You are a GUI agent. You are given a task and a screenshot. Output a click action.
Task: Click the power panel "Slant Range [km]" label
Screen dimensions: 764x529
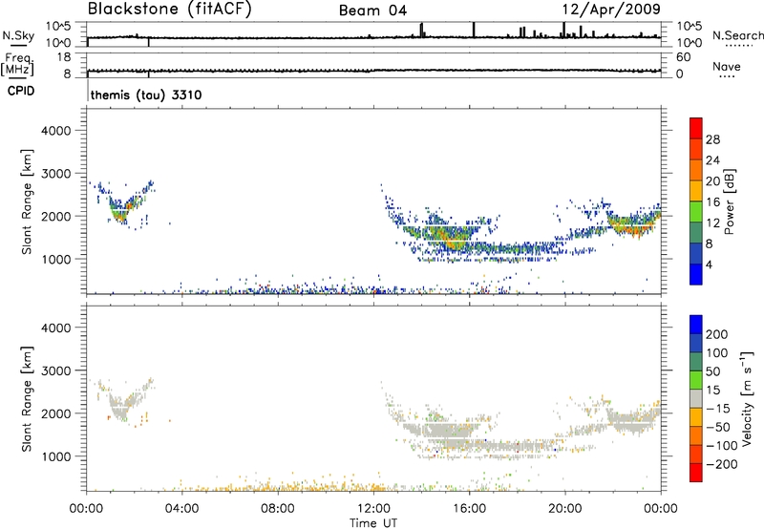click(27, 201)
